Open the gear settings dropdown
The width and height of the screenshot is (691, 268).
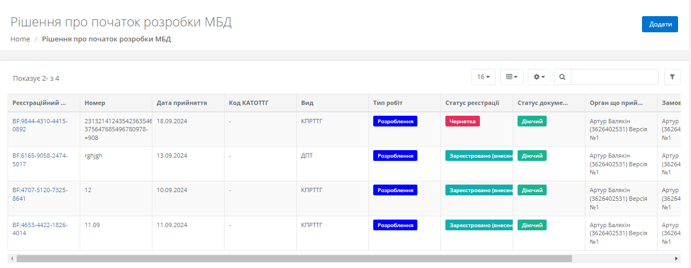coord(539,77)
